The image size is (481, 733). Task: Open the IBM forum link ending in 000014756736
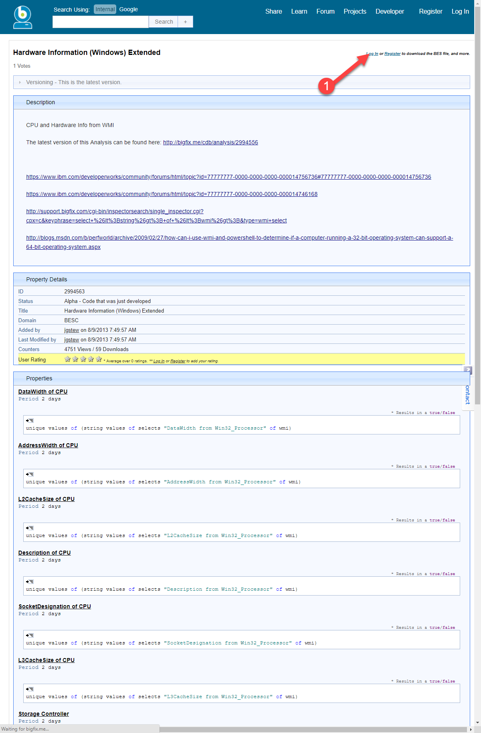228,177
